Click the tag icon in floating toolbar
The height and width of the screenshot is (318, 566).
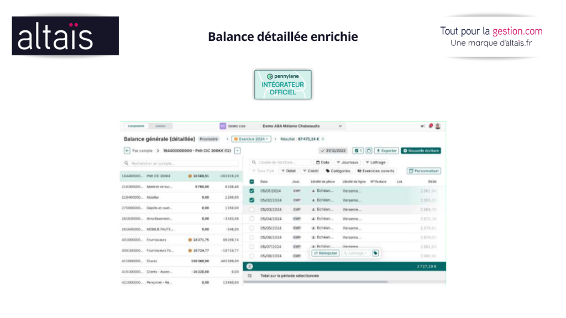pyautogui.click(x=375, y=253)
